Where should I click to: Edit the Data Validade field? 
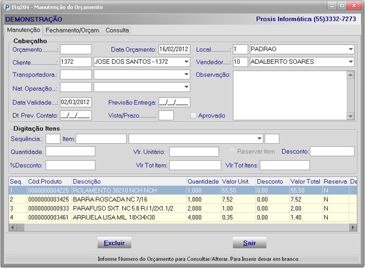[x=76, y=102]
